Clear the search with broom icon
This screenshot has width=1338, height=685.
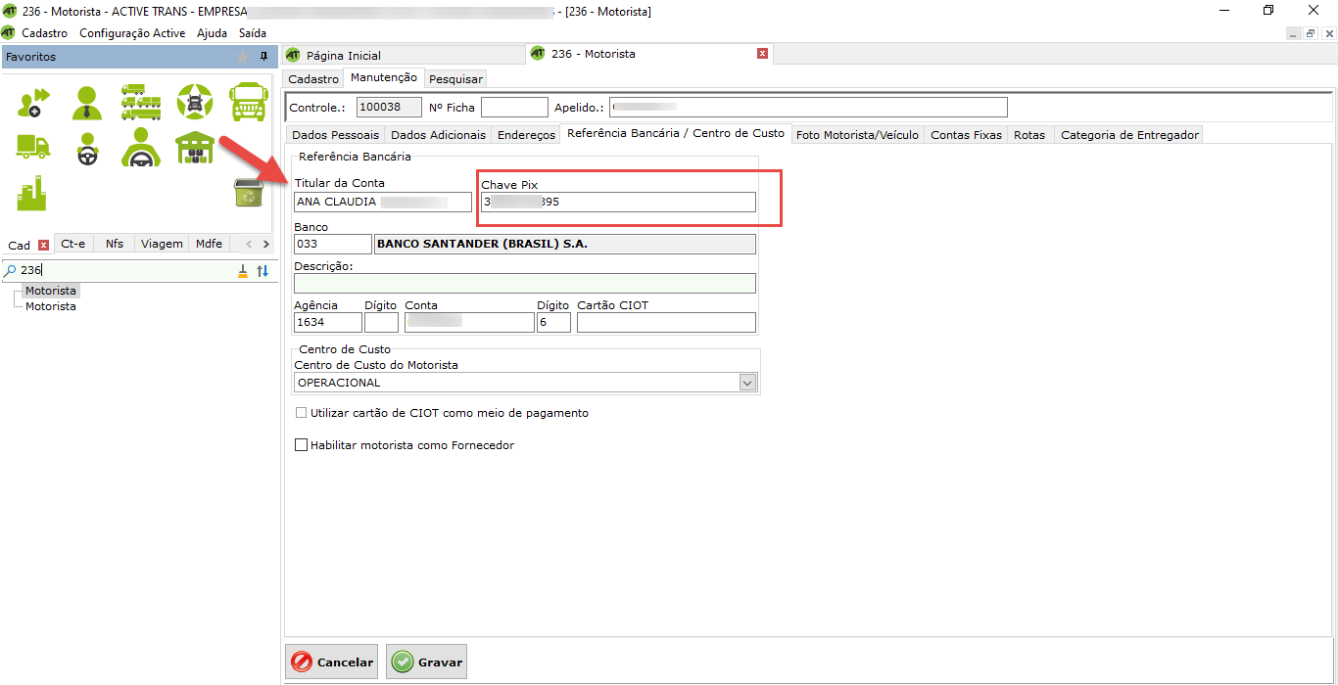(243, 271)
